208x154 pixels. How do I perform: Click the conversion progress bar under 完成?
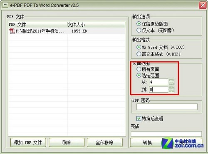(x=166, y=134)
